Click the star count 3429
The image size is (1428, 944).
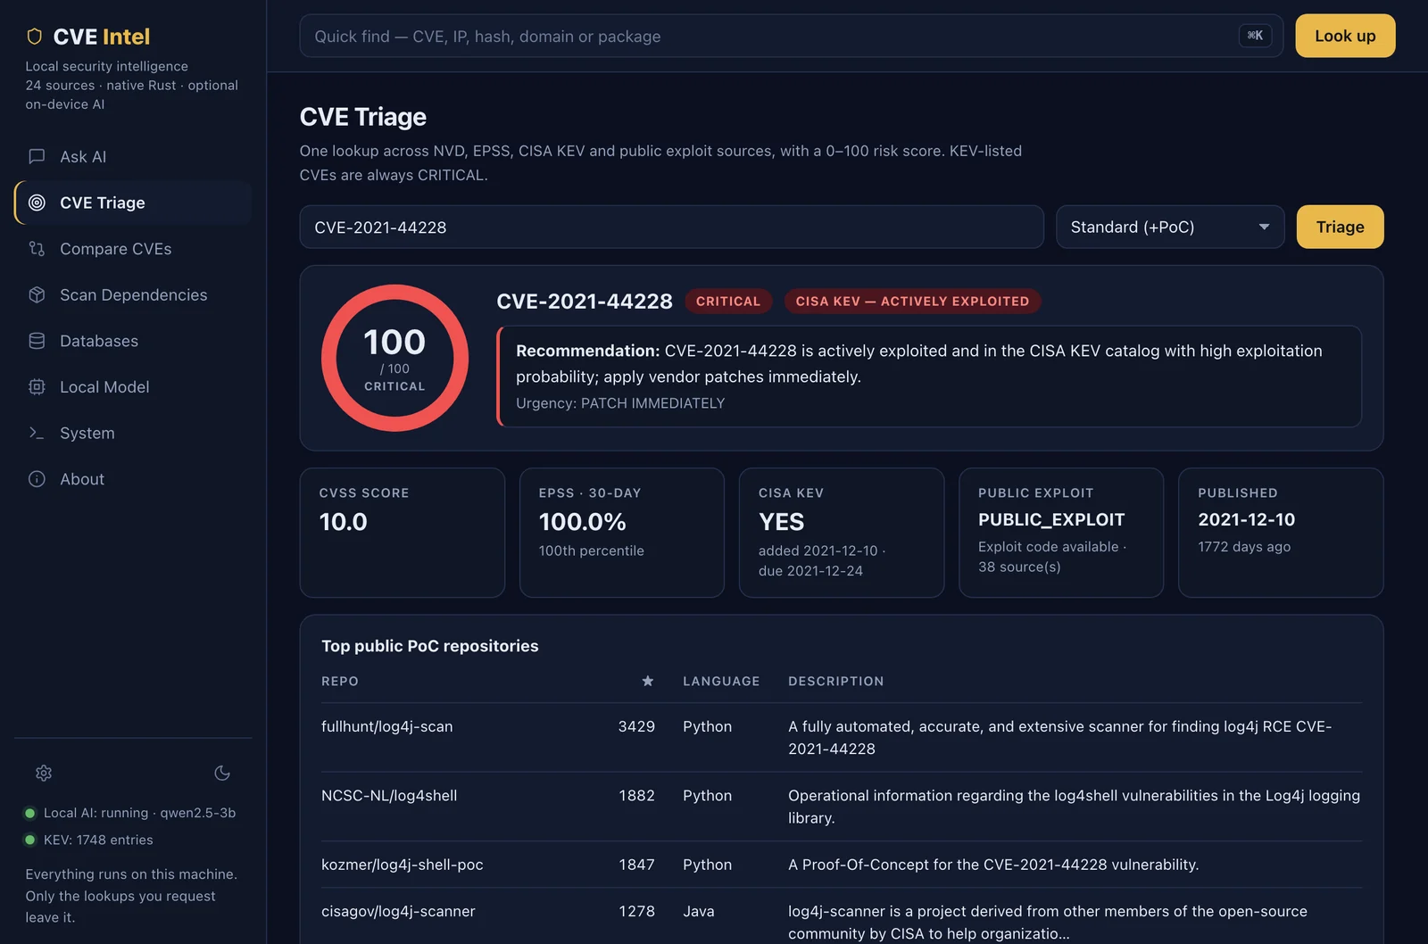(636, 726)
